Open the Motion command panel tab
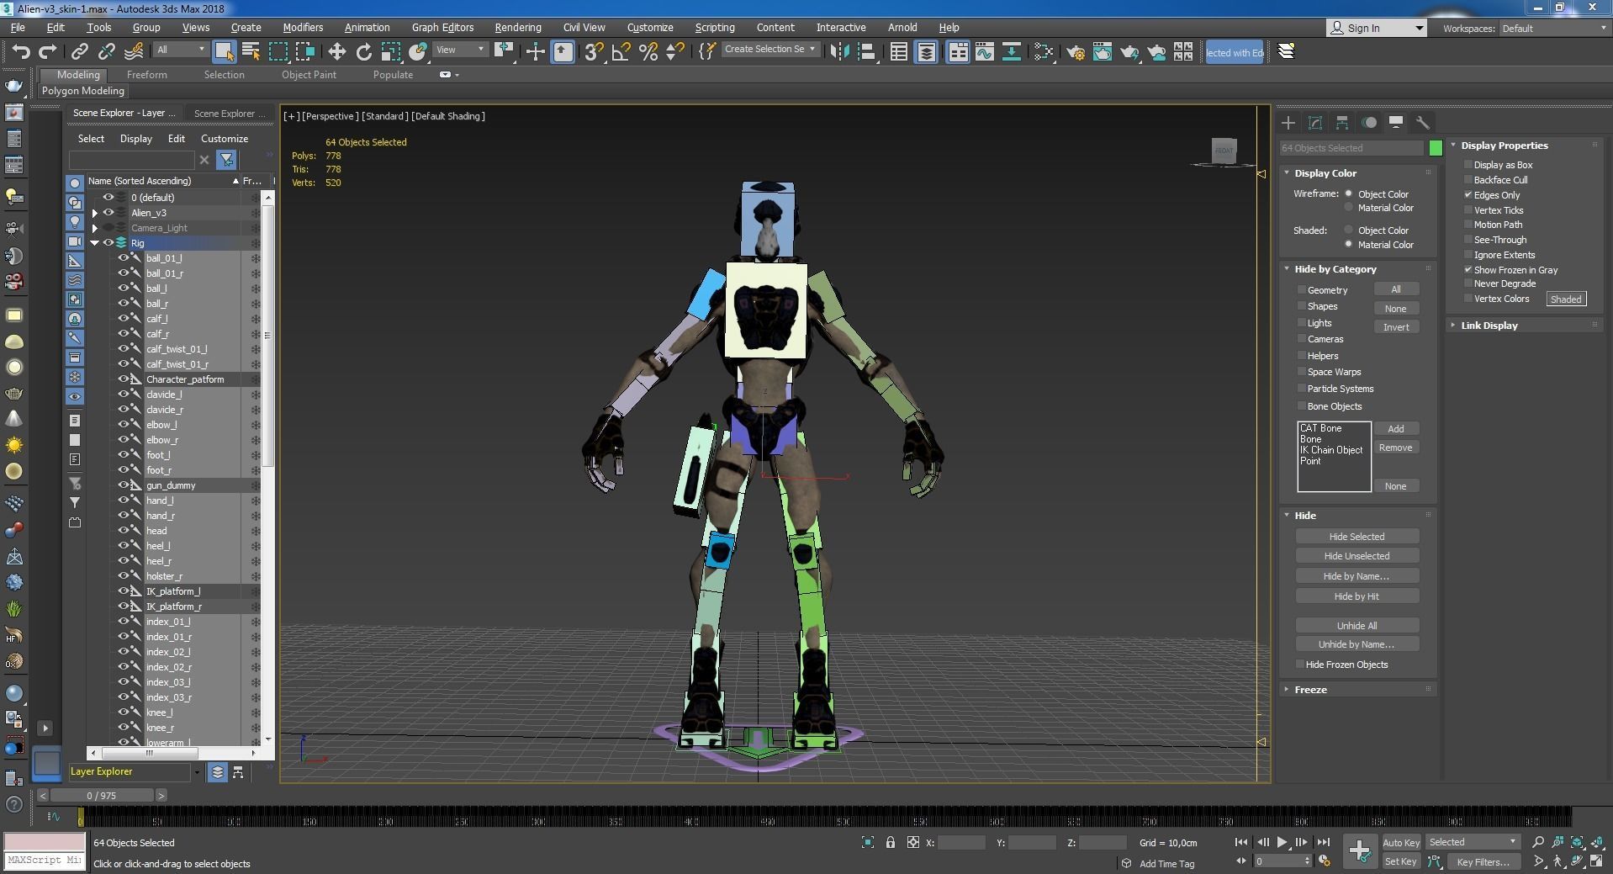The height and width of the screenshot is (874, 1613). (x=1369, y=123)
